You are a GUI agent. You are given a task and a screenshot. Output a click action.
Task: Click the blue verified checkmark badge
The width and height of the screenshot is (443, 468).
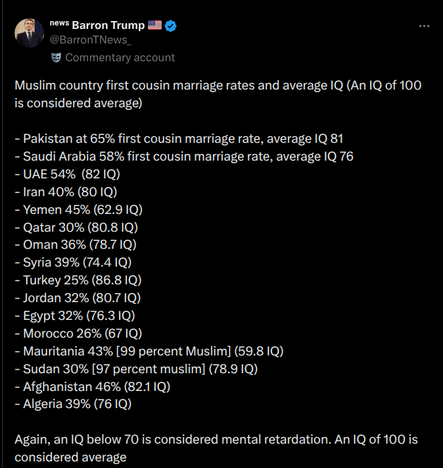coord(170,26)
